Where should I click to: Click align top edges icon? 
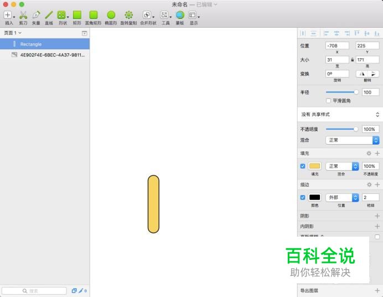pyautogui.click(x=357, y=33)
